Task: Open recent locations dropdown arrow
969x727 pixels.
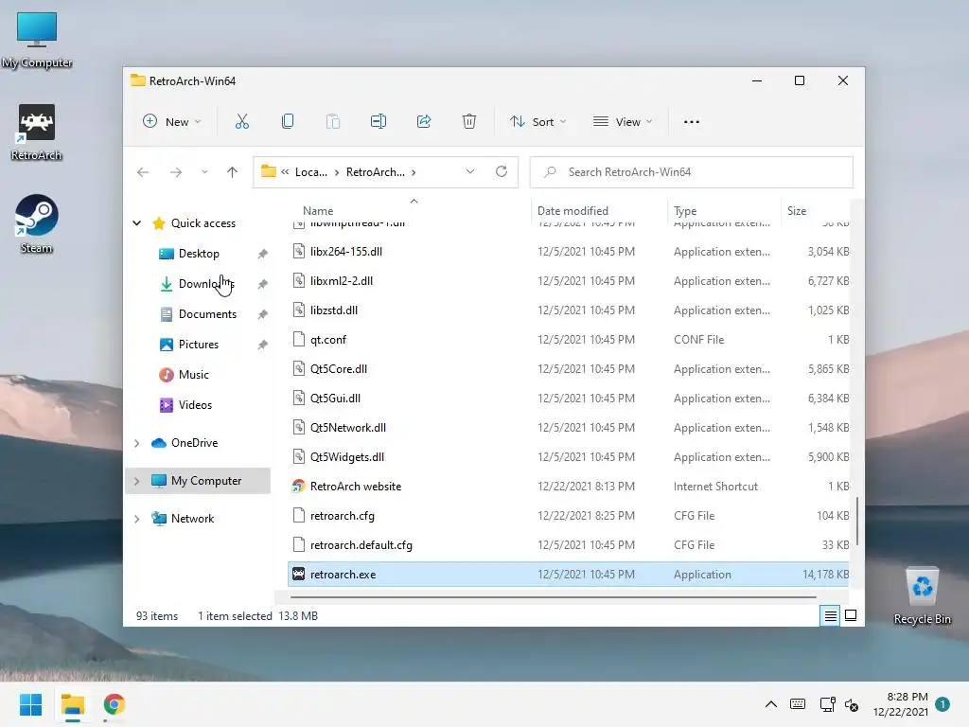Action: point(204,172)
